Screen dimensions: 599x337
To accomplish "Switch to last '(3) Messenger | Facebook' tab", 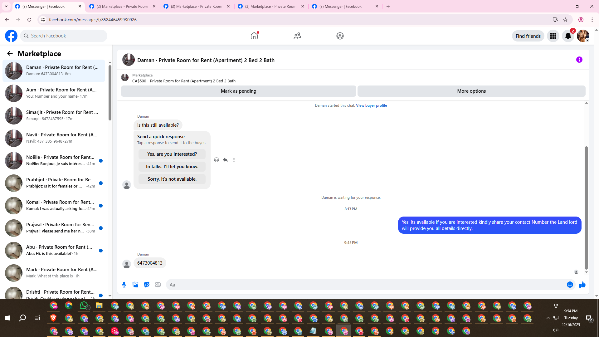I will pos(345,6).
